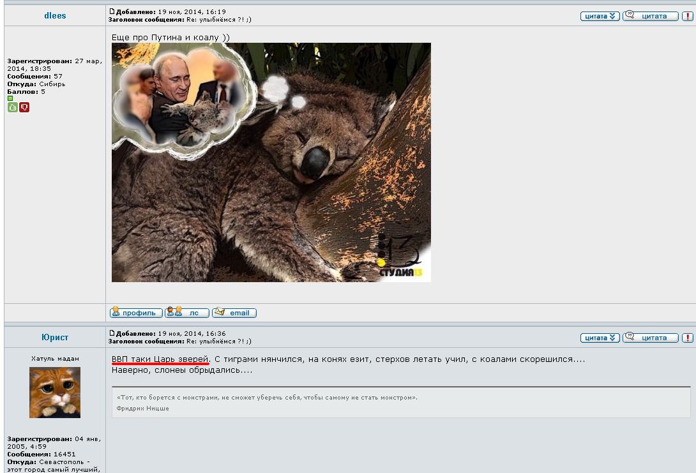The width and height of the screenshot is (696, 473).
Task: Click dlees's 'Сообщения: 57' line
Action: pos(34,77)
